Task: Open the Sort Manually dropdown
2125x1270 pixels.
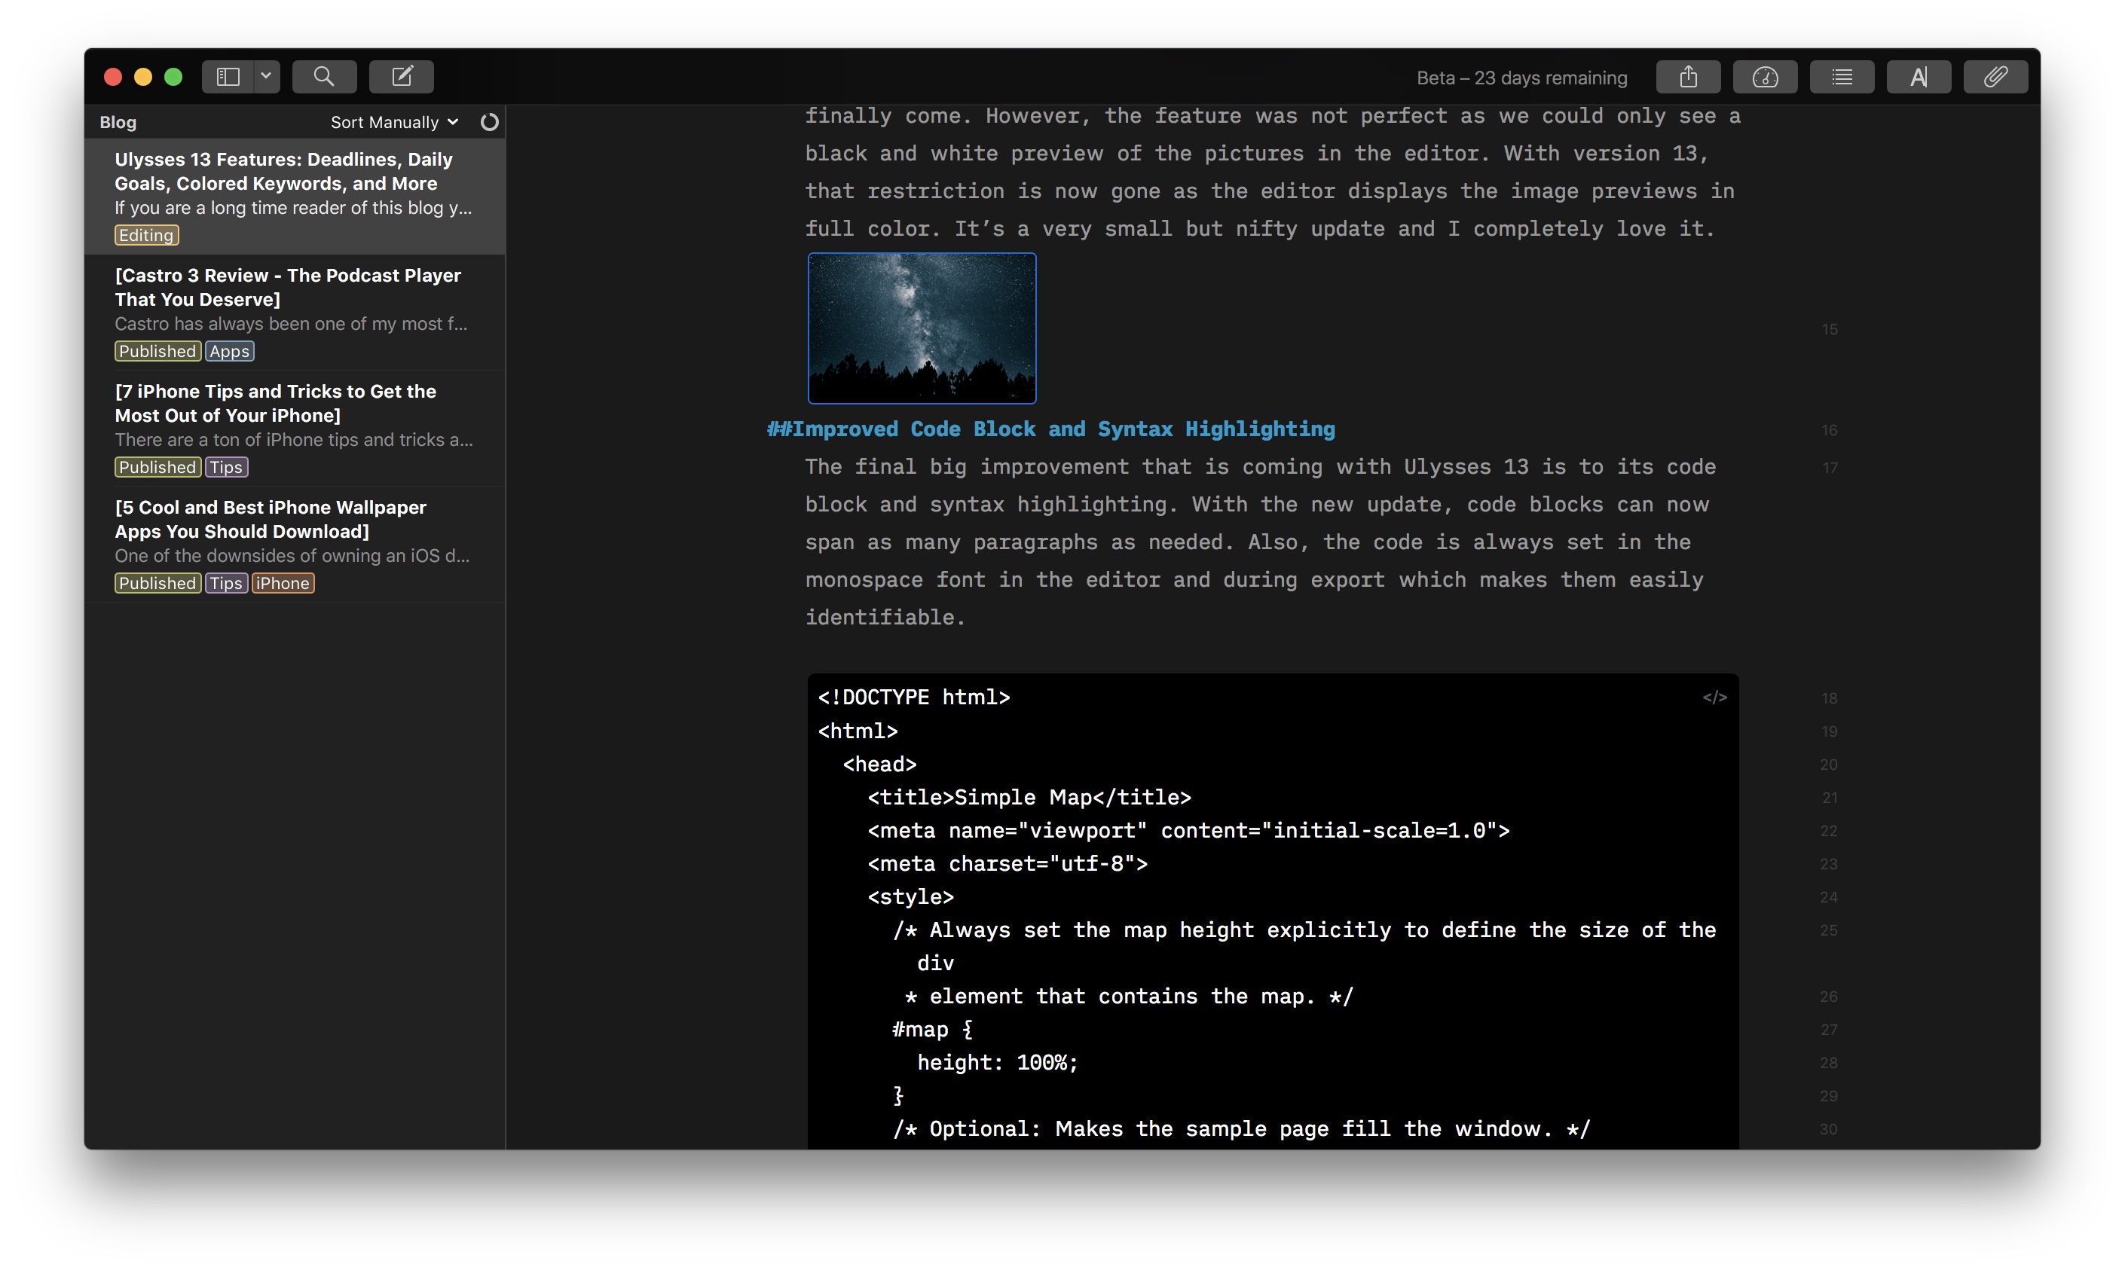Action: (395, 122)
